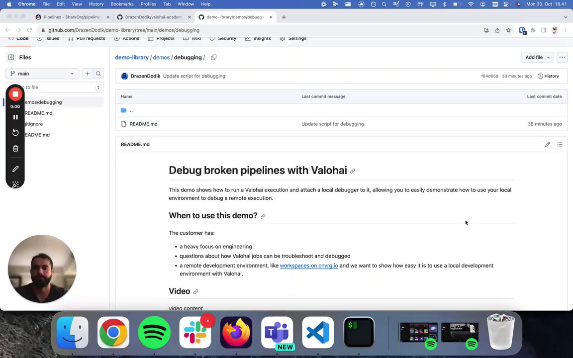The image size is (573, 358).
Task: Select the pen drawing tool in the recorder
Action: click(15, 169)
